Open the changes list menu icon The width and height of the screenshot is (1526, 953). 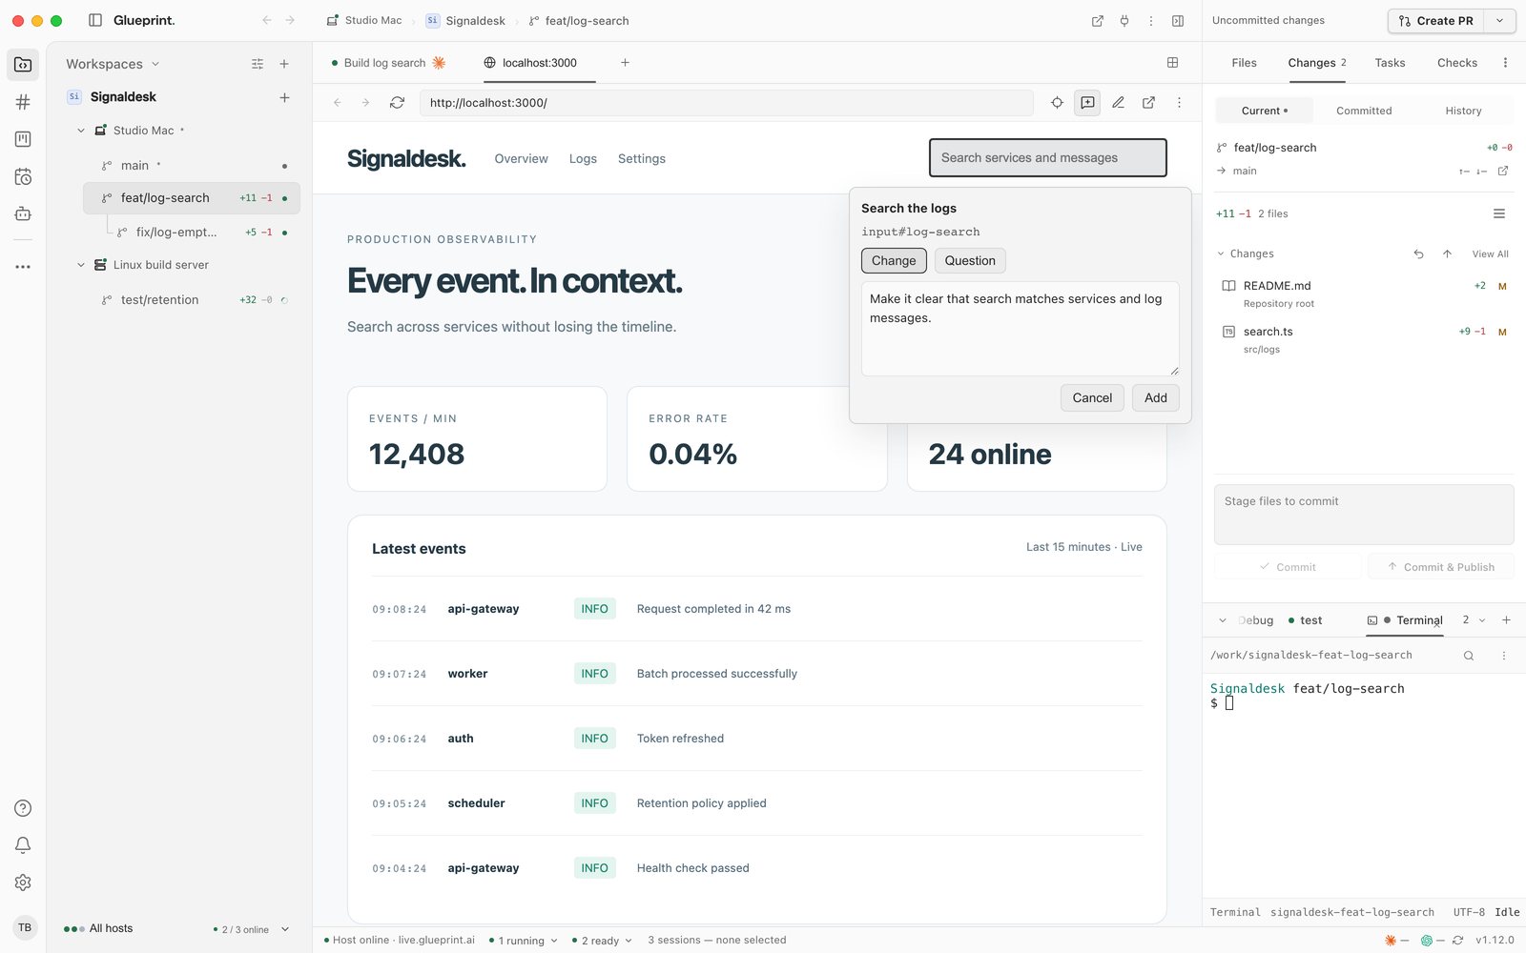(1499, 213)
